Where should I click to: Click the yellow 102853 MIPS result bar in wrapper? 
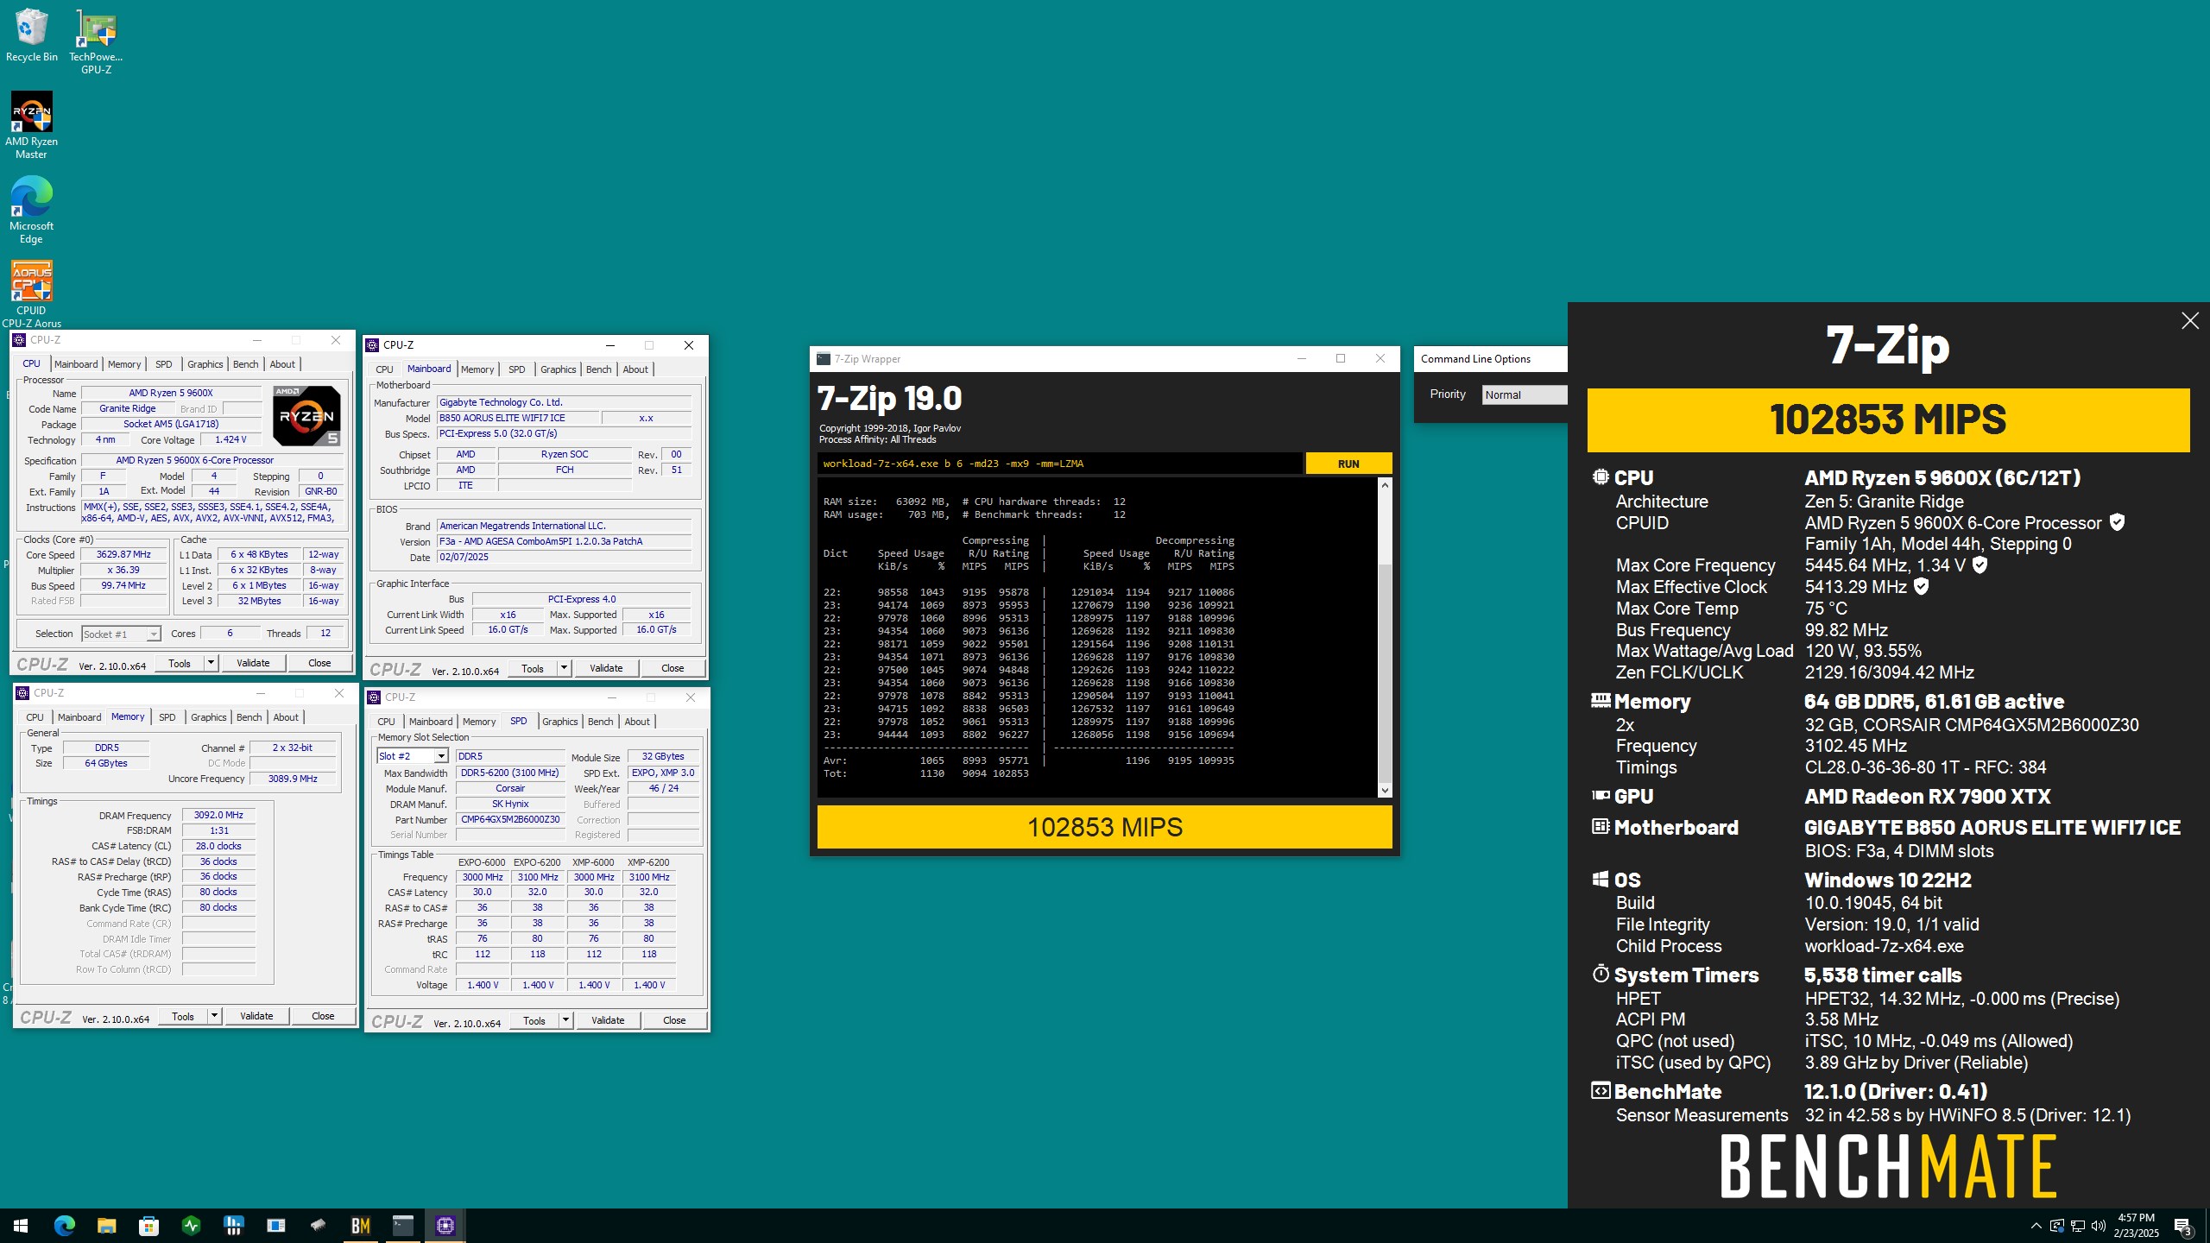tap(1104, 827)
